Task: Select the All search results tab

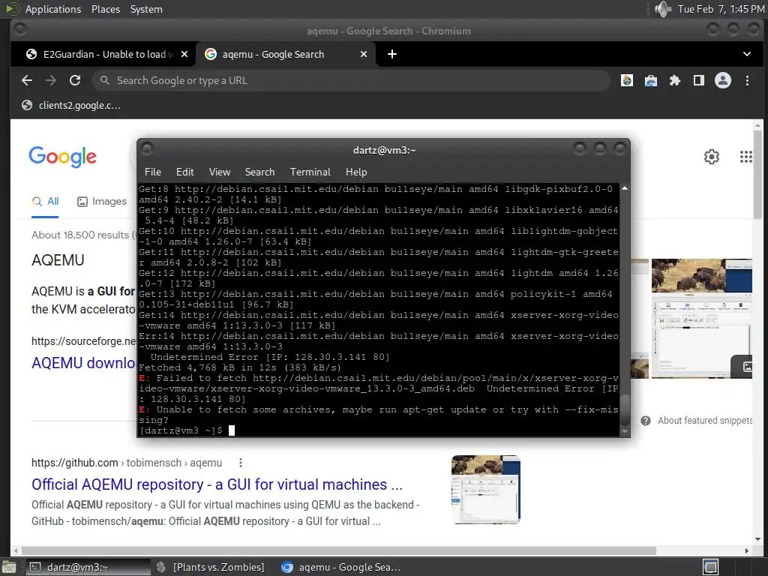Action: 46,201
